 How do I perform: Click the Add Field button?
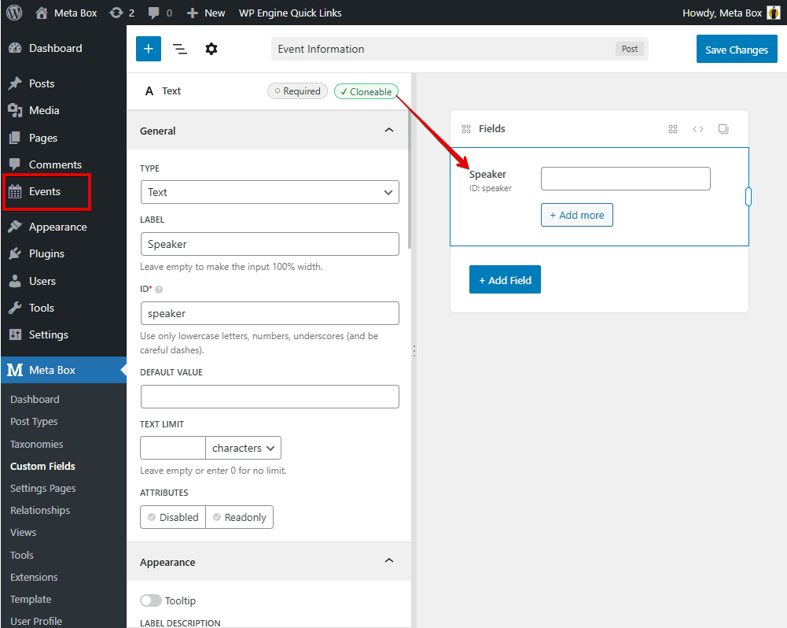(x=505, y=280)
